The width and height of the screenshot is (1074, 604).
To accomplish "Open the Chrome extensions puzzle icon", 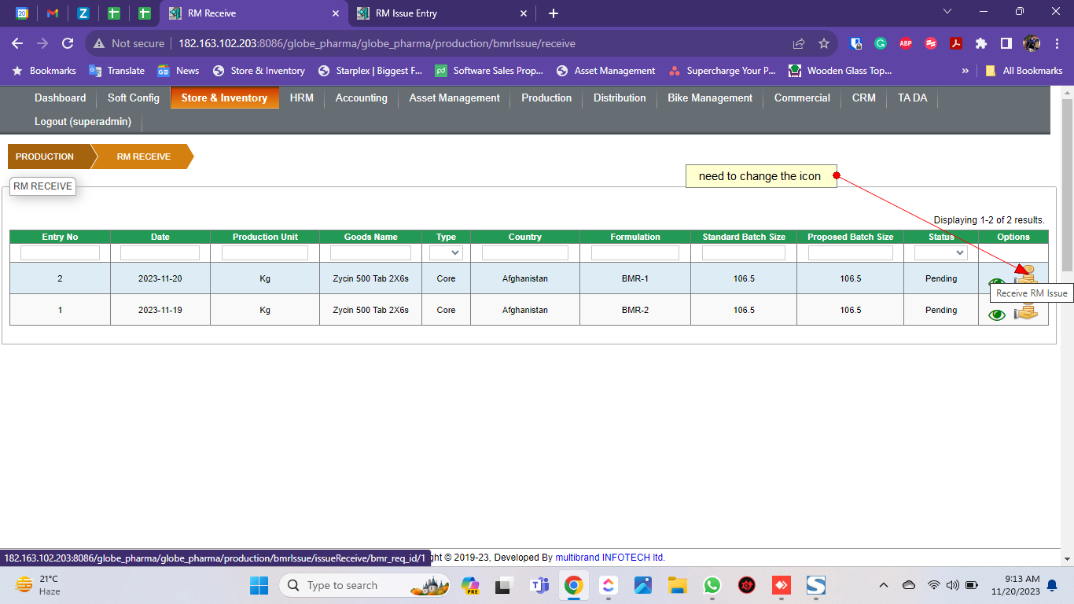I will click(981, 43).
